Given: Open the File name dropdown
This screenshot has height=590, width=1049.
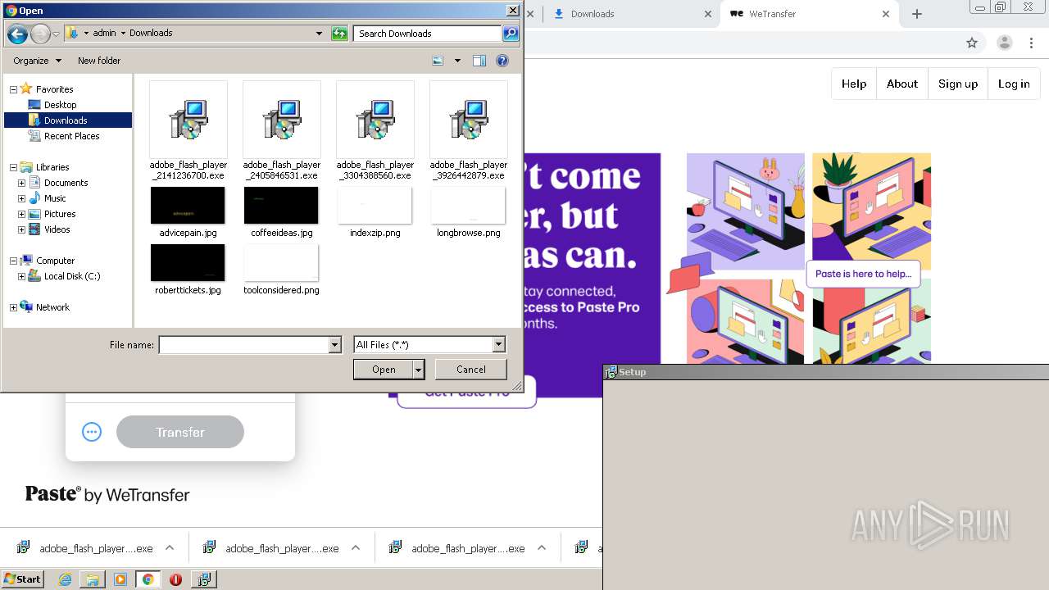Looking at the screenshot, I should click(x=334, y=345).
